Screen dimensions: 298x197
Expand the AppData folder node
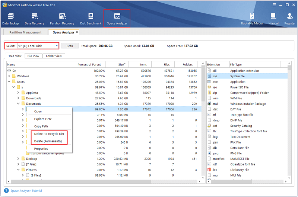pos(18,93)
